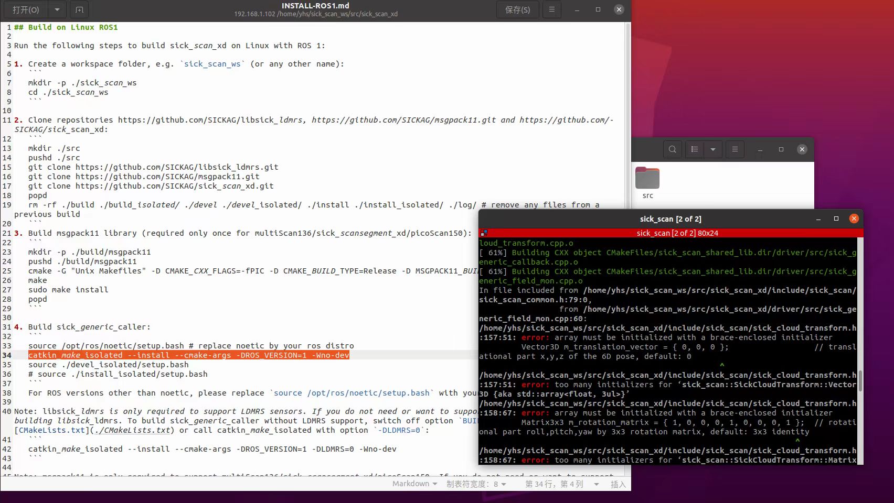
Task: Create a new document via gedit's new-tab icon
Action: (x=79, y=9)
